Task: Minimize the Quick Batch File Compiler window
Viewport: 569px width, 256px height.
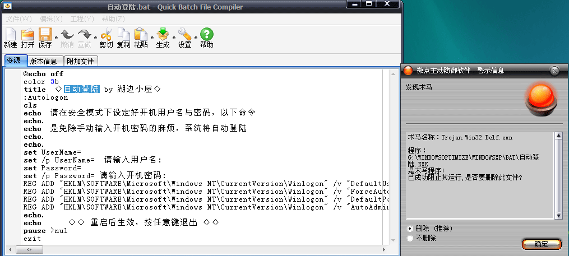Action: pyautogui.click(x=355, y=4)
